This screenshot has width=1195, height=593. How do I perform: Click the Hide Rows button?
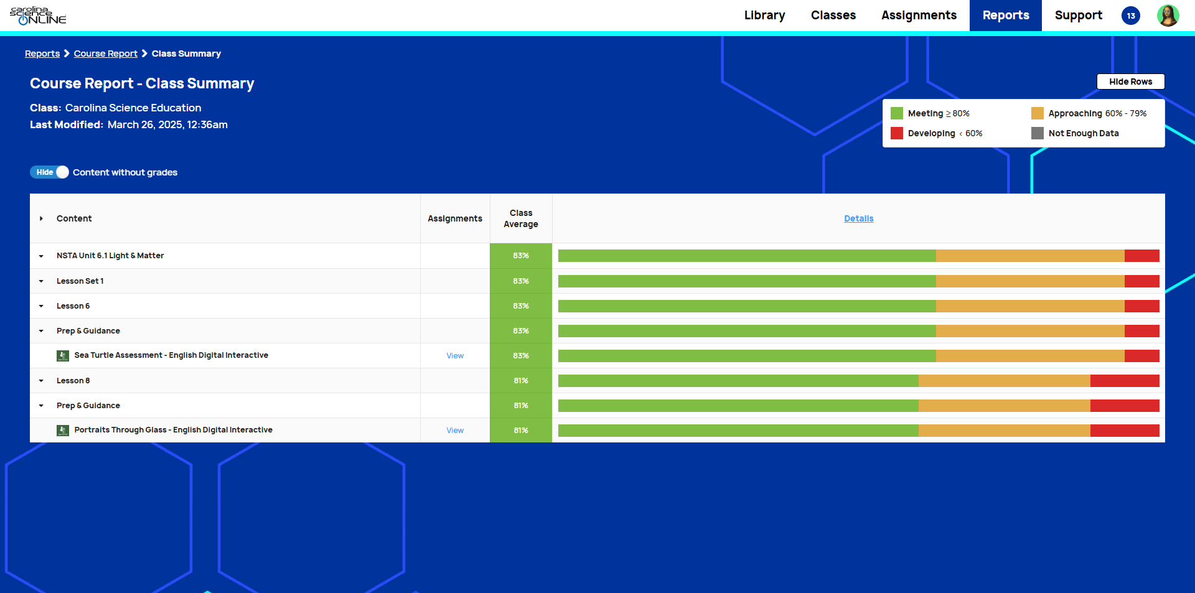pyautogui.click(x=1130, y=82)
